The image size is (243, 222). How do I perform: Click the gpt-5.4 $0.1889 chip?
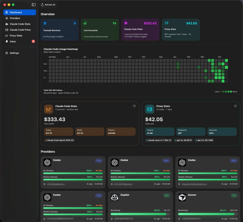204,140
